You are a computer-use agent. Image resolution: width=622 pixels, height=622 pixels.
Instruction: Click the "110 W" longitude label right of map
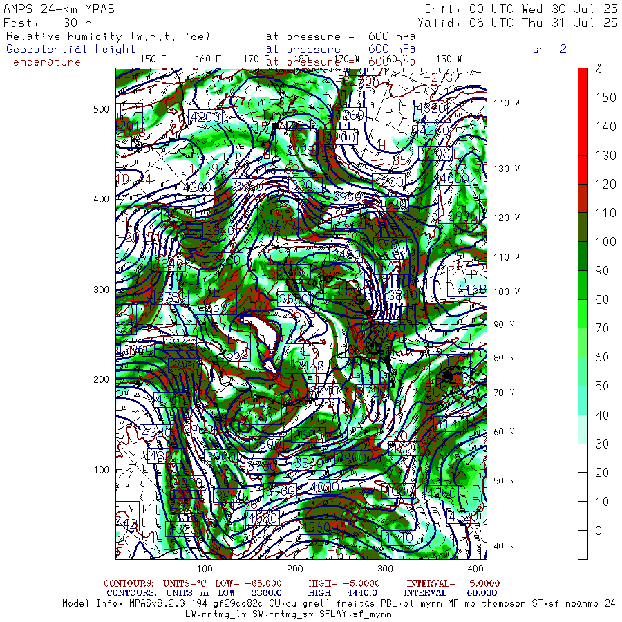click(506, 258)
